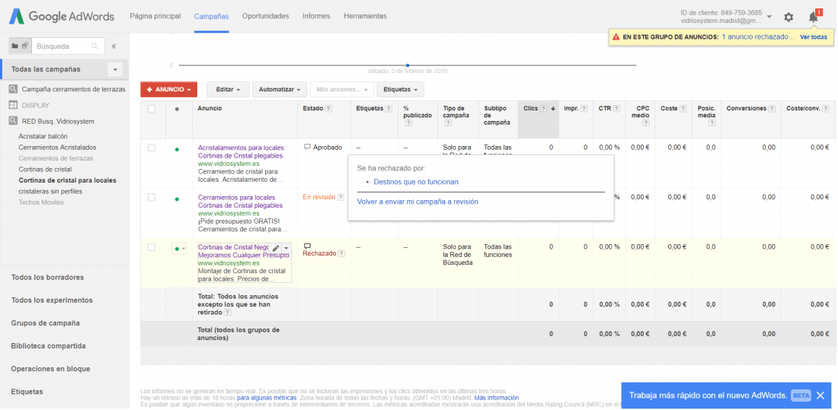Click the help icon next to CTR header
Image resolution: width=838 pixels, height=410 pixels.
(x=616, y=108)
